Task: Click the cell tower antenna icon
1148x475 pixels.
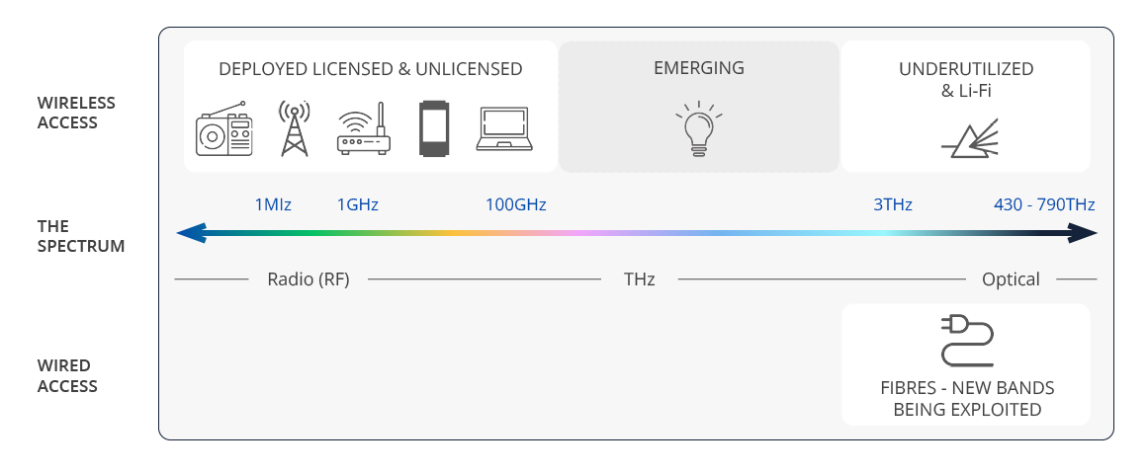Action: 294,128
